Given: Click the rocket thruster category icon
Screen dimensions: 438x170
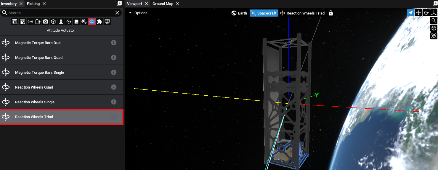Looking at the screenshot, I should click(61, 22).
